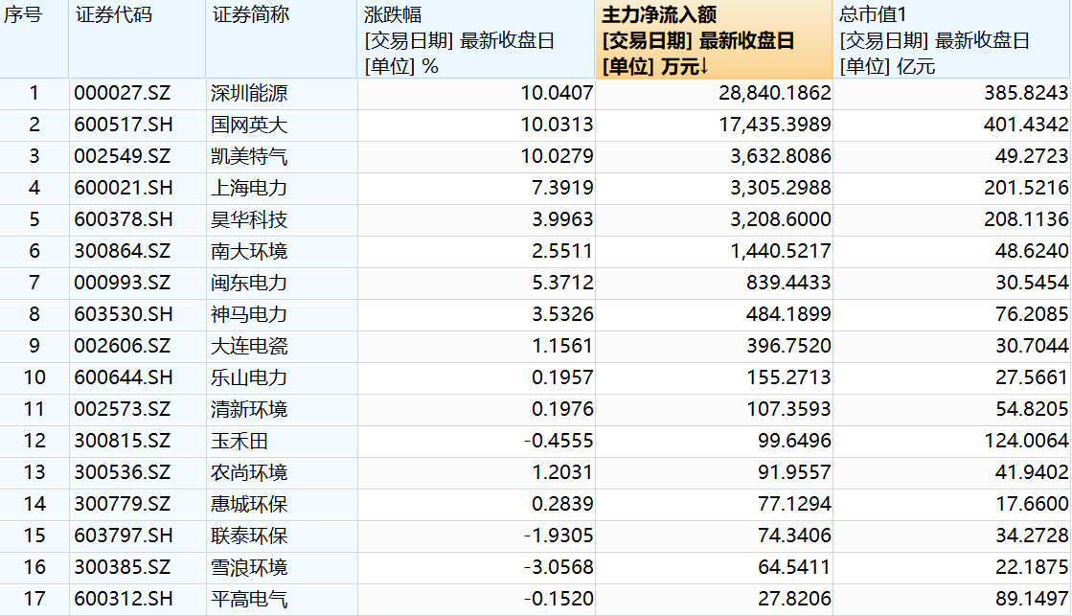The width and height of the screenshot is (1072, 616).
Task: Select stock code 603797.SH
Action: click(x=123, y=536)
